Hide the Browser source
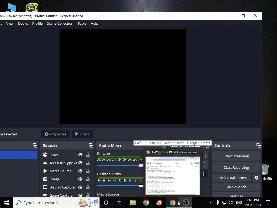 click(80, 155)
